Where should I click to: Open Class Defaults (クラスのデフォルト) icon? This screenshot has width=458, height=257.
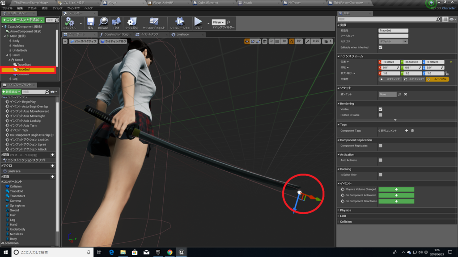tap(154, 22)
